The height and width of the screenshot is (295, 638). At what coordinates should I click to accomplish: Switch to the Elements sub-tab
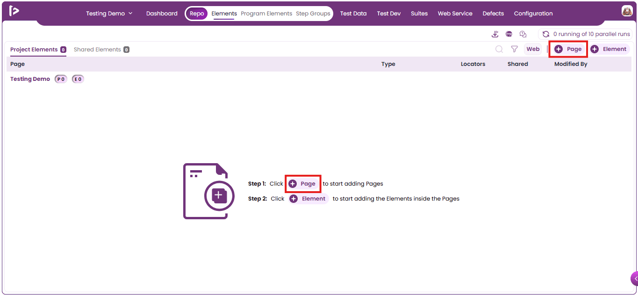pyautogui.click(x=224, y=14)
